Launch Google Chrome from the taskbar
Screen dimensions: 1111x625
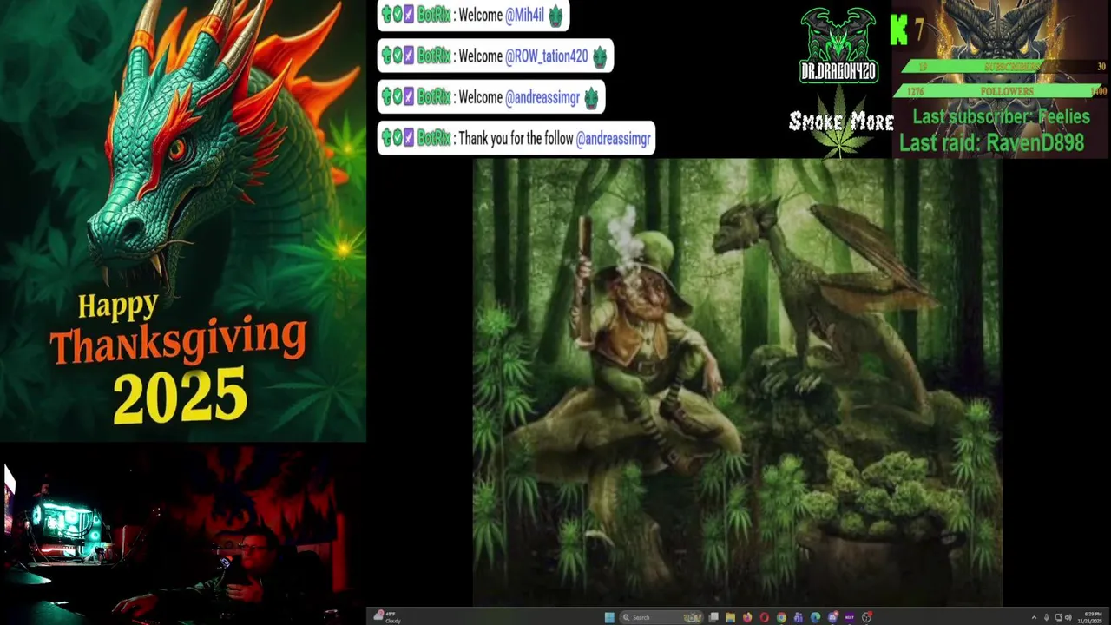[781, 617]
